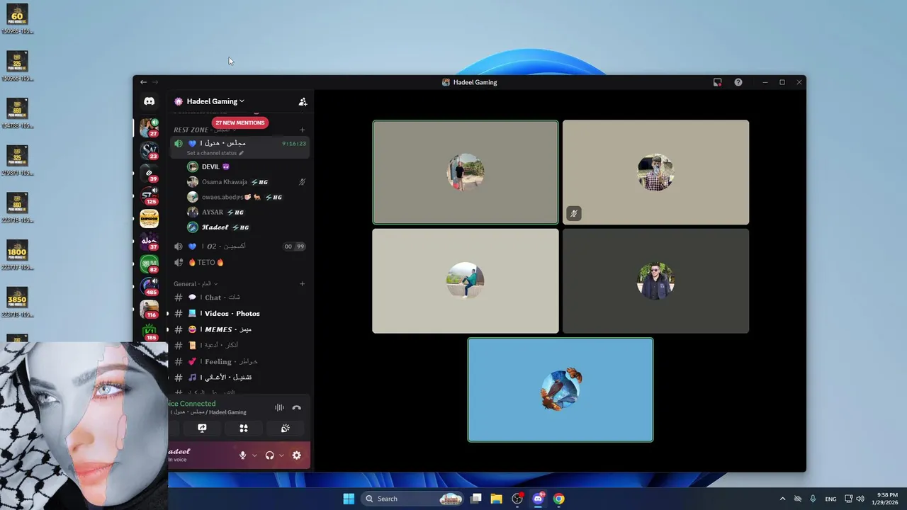907x510 pixels.
Task: Add channel to General category
Action: [x=302, y=283]
